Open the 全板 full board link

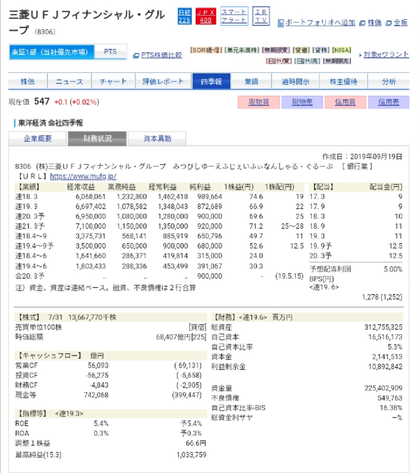tap(401, 23)
